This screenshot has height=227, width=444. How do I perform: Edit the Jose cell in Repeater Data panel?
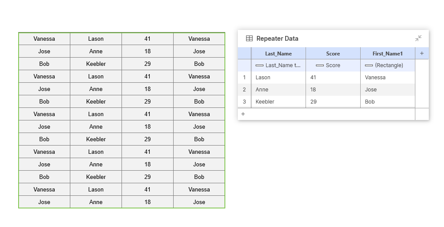point(388,90)
